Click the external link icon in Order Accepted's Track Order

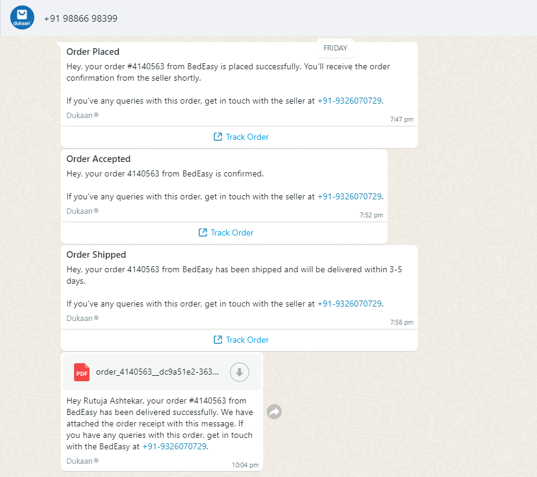pyautogui.click(x=203, y=232)
